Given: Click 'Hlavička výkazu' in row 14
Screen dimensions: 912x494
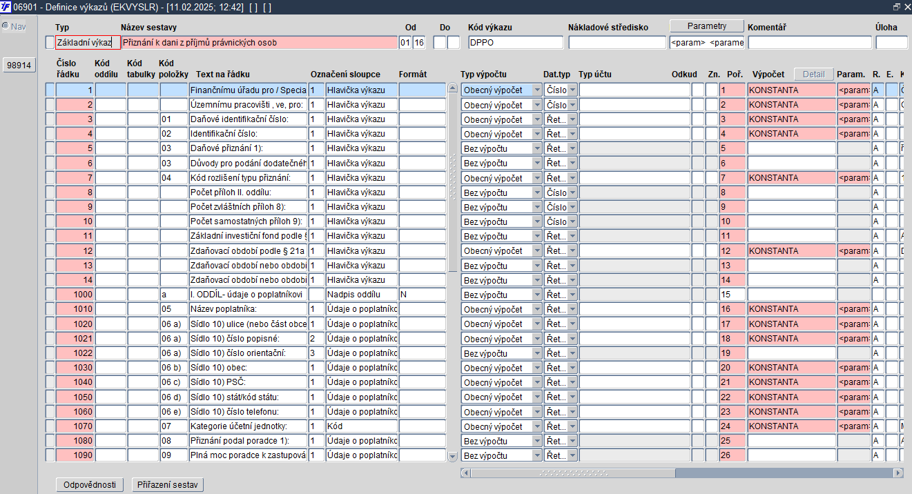Looking at the screenshot, I should click(361, 281).
